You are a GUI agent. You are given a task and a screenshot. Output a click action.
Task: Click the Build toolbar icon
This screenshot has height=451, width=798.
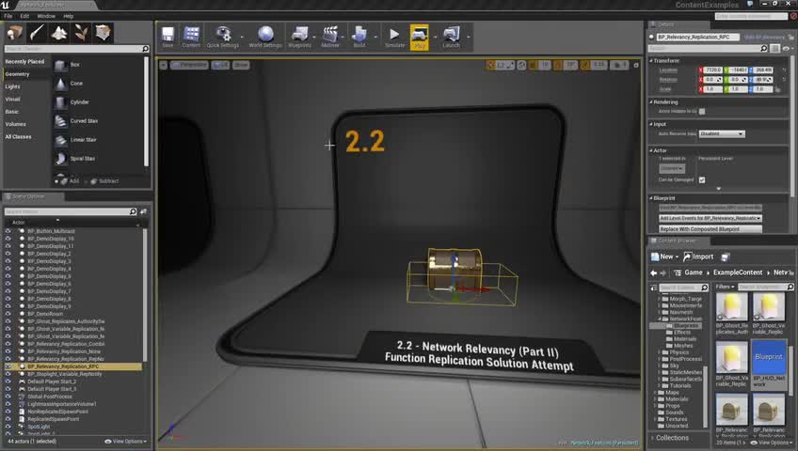pyautogui.click(x=359, y=37)
